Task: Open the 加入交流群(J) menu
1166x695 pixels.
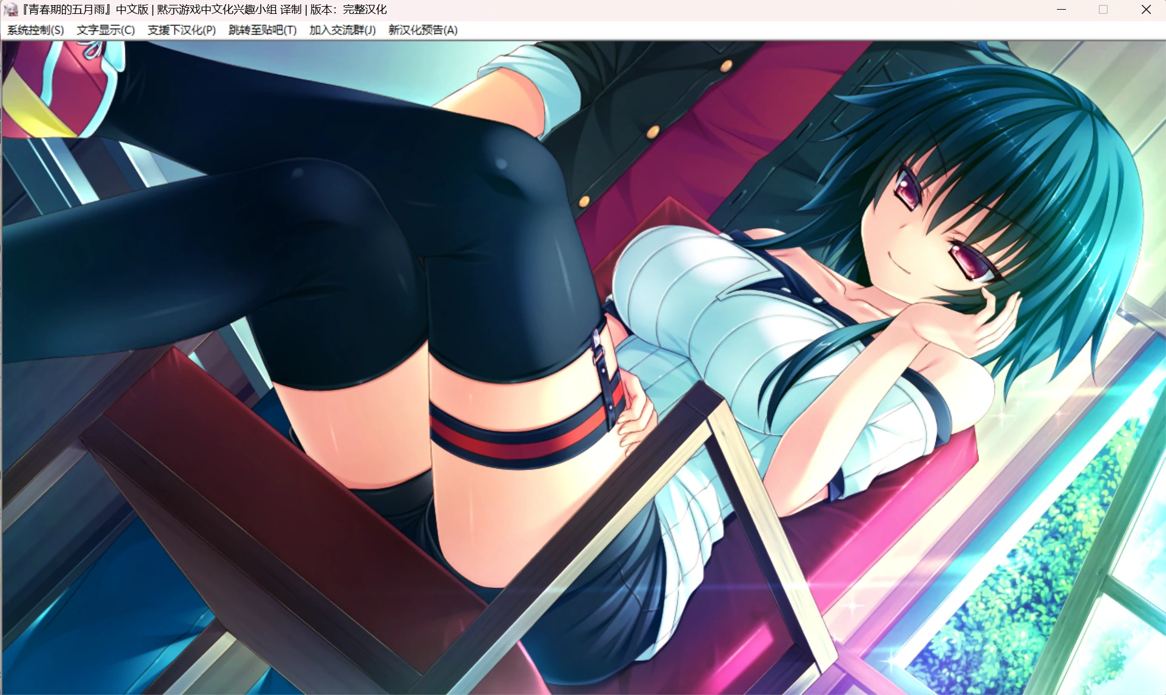Action: tap(342, 30)
